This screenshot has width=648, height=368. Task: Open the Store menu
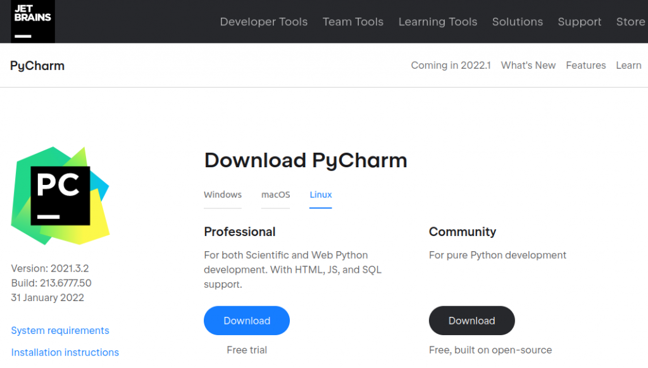(x=630, y=21)
